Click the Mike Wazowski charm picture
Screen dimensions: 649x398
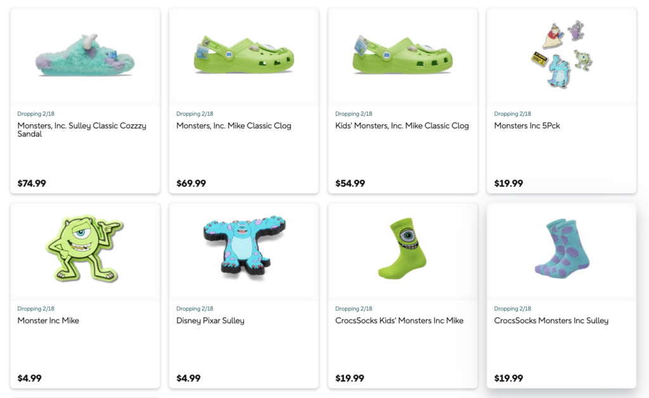pyautogui.click(x=85, y=248)
